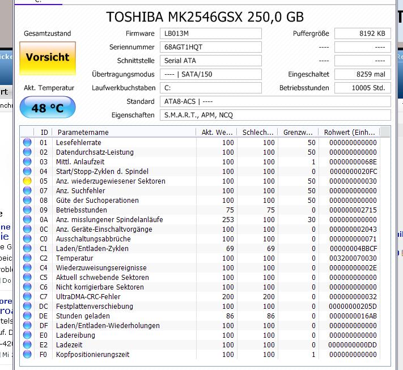Screen dimensions: 403x370
Task: Click the Puffergröße field 8192 KB
Action: point(363,33)
